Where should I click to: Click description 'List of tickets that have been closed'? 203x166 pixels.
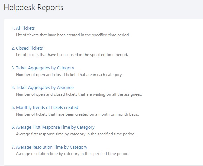(x=72, y=55)
